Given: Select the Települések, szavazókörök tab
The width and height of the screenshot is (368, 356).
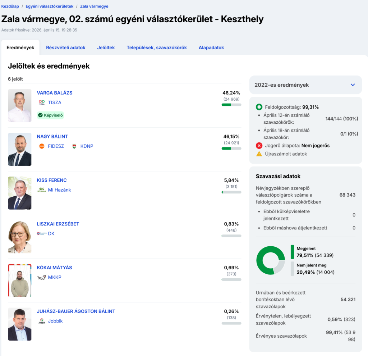Looking at the screenshot, I should click(157, 47).
